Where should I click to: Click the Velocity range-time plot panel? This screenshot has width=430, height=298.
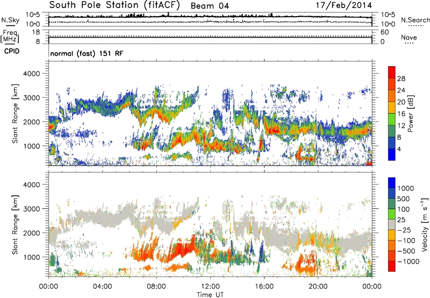(x=210, y=224)
